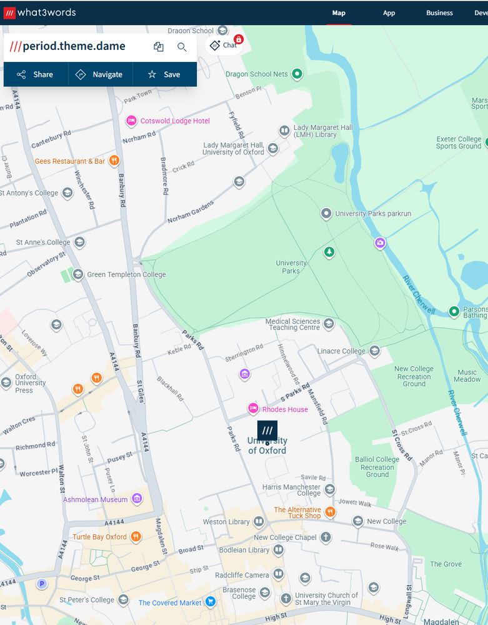This screenshot has height=625, width=488.
Task: Click Harris Manchester College icon
Action: (329, 489)
